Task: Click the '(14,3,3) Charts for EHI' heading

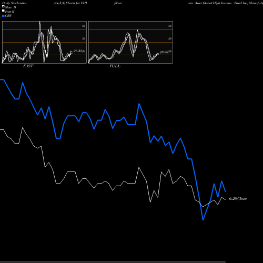Action: tap(70, 3)
